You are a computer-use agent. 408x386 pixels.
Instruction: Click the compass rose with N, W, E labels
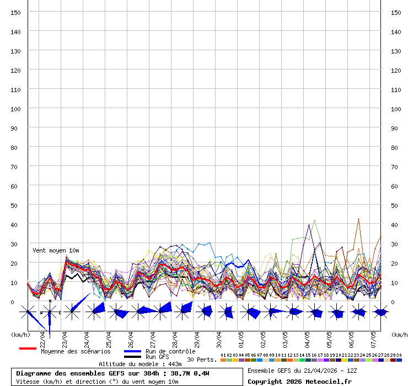[50, 312]
